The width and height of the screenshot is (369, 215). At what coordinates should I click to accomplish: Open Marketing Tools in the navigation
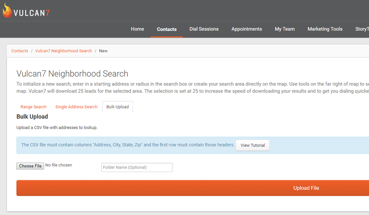[x=325, y=29]
